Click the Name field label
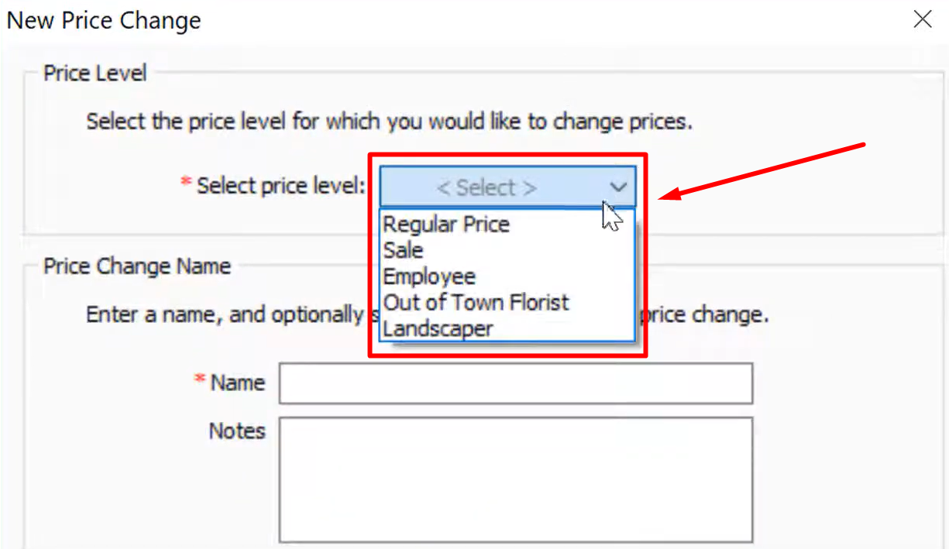The width and height of the screenshot is (949, 549). point(238,383)
